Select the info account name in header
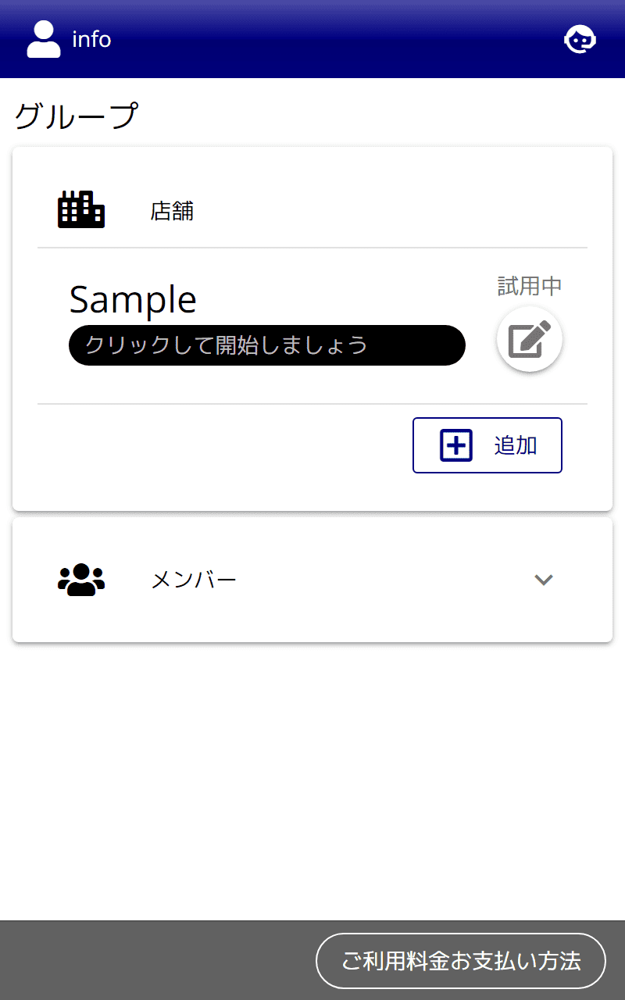Screen dimensions: 625x1000 pos(91,39)
